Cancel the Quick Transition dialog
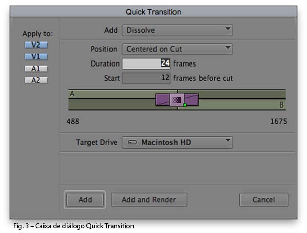This screenshot has height=233, width=307. 264,200
